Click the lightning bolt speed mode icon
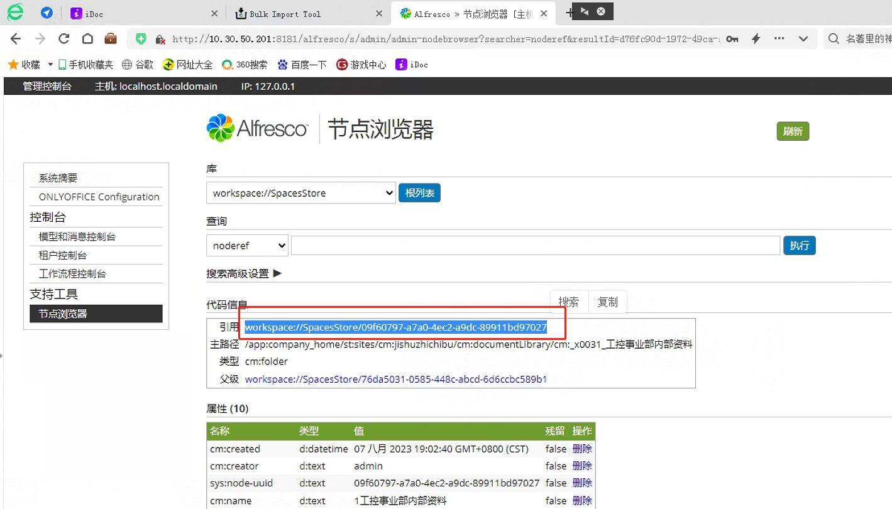 point(757,39)
